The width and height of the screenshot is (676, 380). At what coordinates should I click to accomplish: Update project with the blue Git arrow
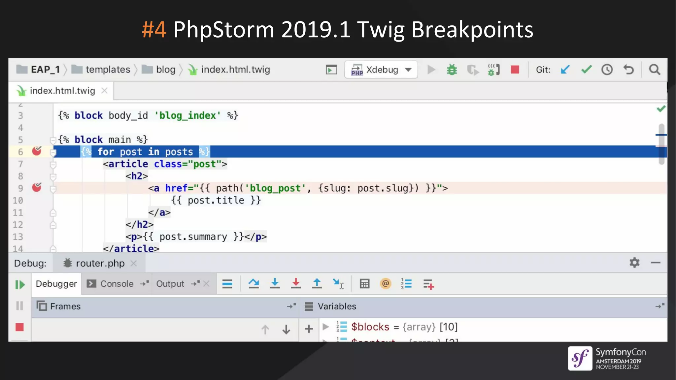[x=565, y=70]
